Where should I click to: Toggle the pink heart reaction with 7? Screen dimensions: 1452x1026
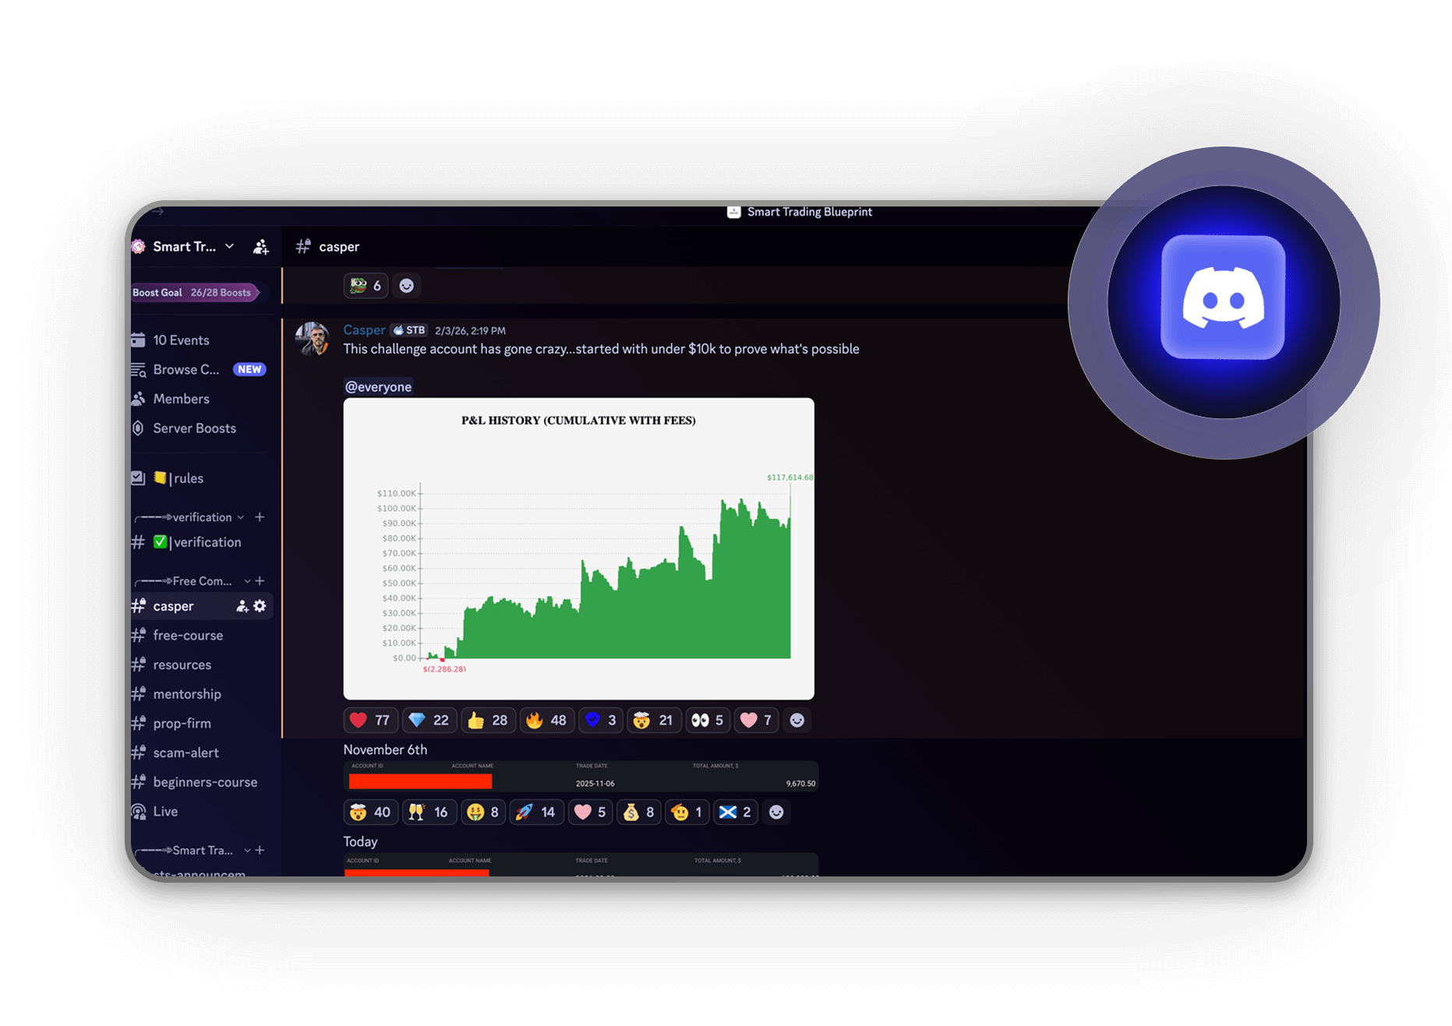[757, 721]
